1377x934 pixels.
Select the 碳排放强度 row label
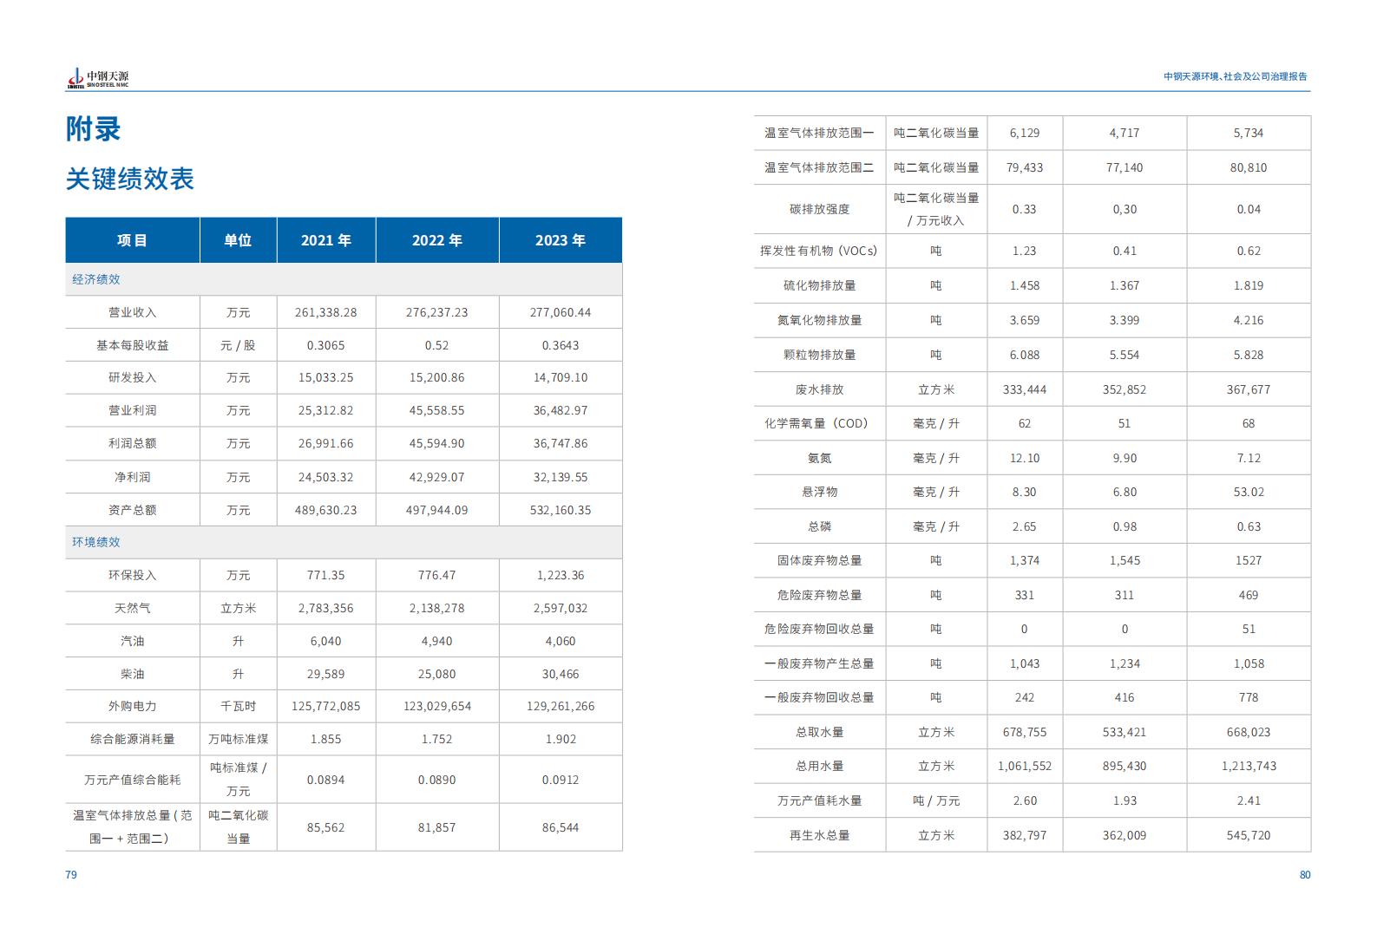pyautogui.click(x=819, y=209)
